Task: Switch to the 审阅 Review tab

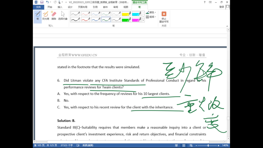Action: pos(116,7)
